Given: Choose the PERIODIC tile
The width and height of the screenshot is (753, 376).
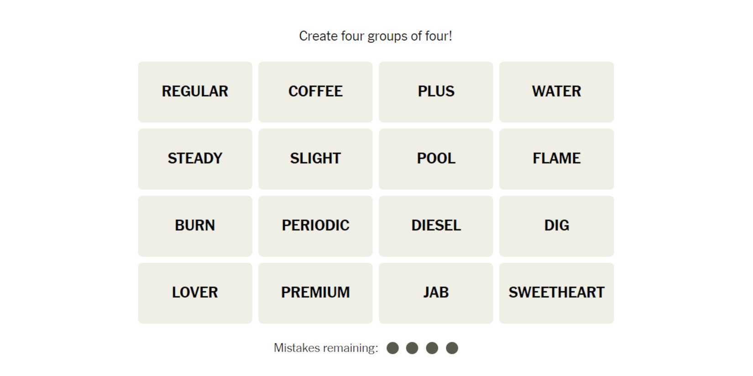Looking at the screenshot, I should (x=315, y=226).
